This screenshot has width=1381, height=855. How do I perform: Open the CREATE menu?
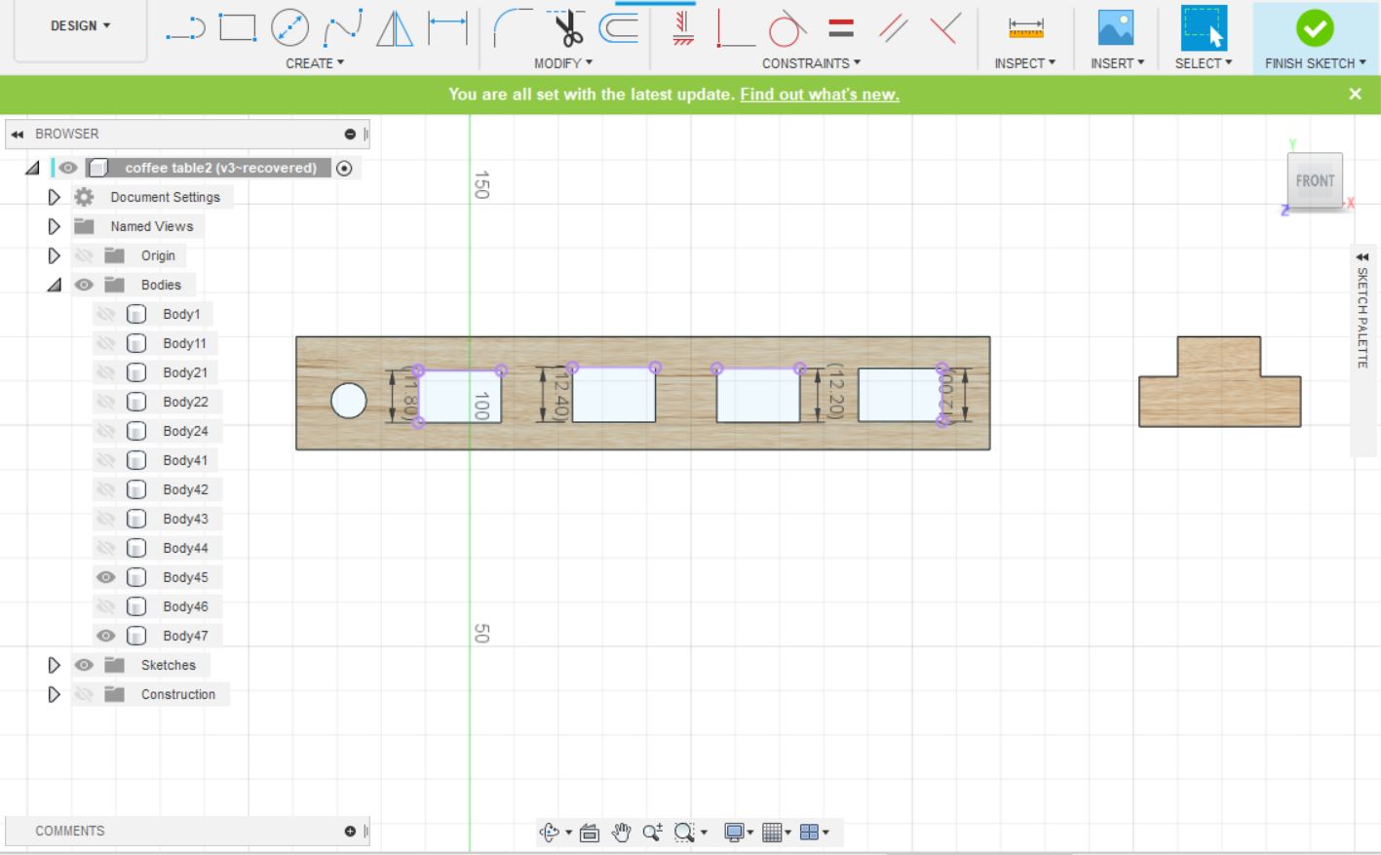click(x=314, y=63)
